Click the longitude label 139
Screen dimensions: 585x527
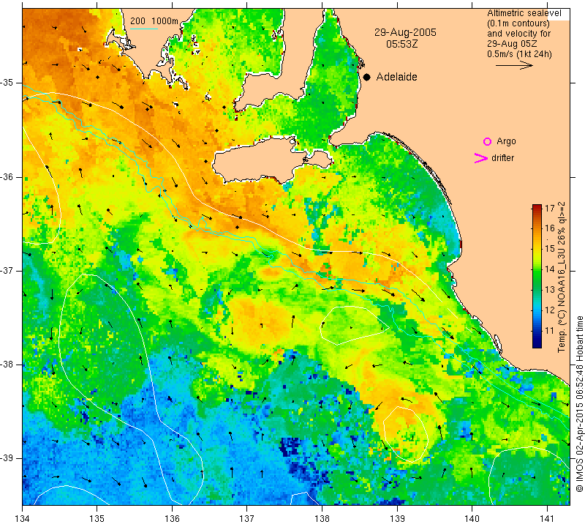tap(397, 518)
